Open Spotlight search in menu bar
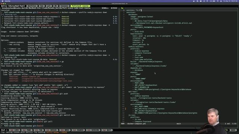 198,1
